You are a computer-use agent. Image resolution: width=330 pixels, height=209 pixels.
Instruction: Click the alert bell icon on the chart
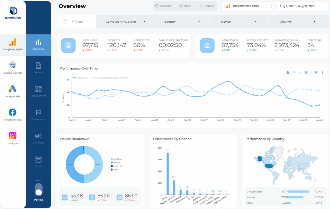(x=288, y=72)
